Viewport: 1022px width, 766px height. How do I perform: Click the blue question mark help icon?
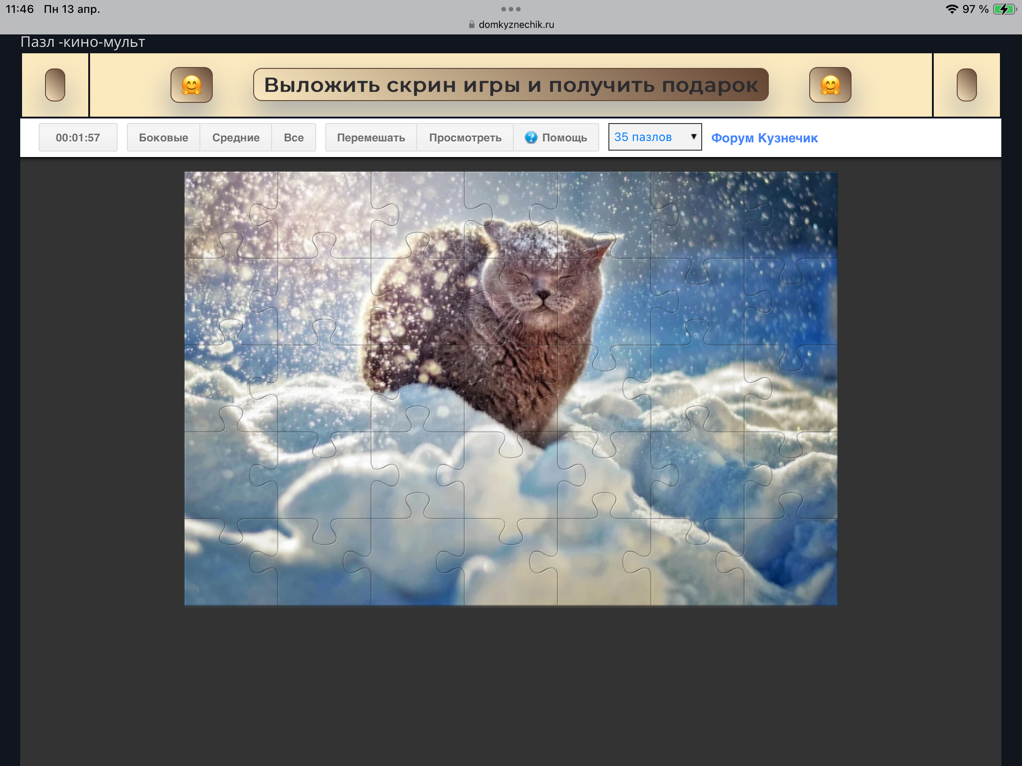click(x=531, y=137)
